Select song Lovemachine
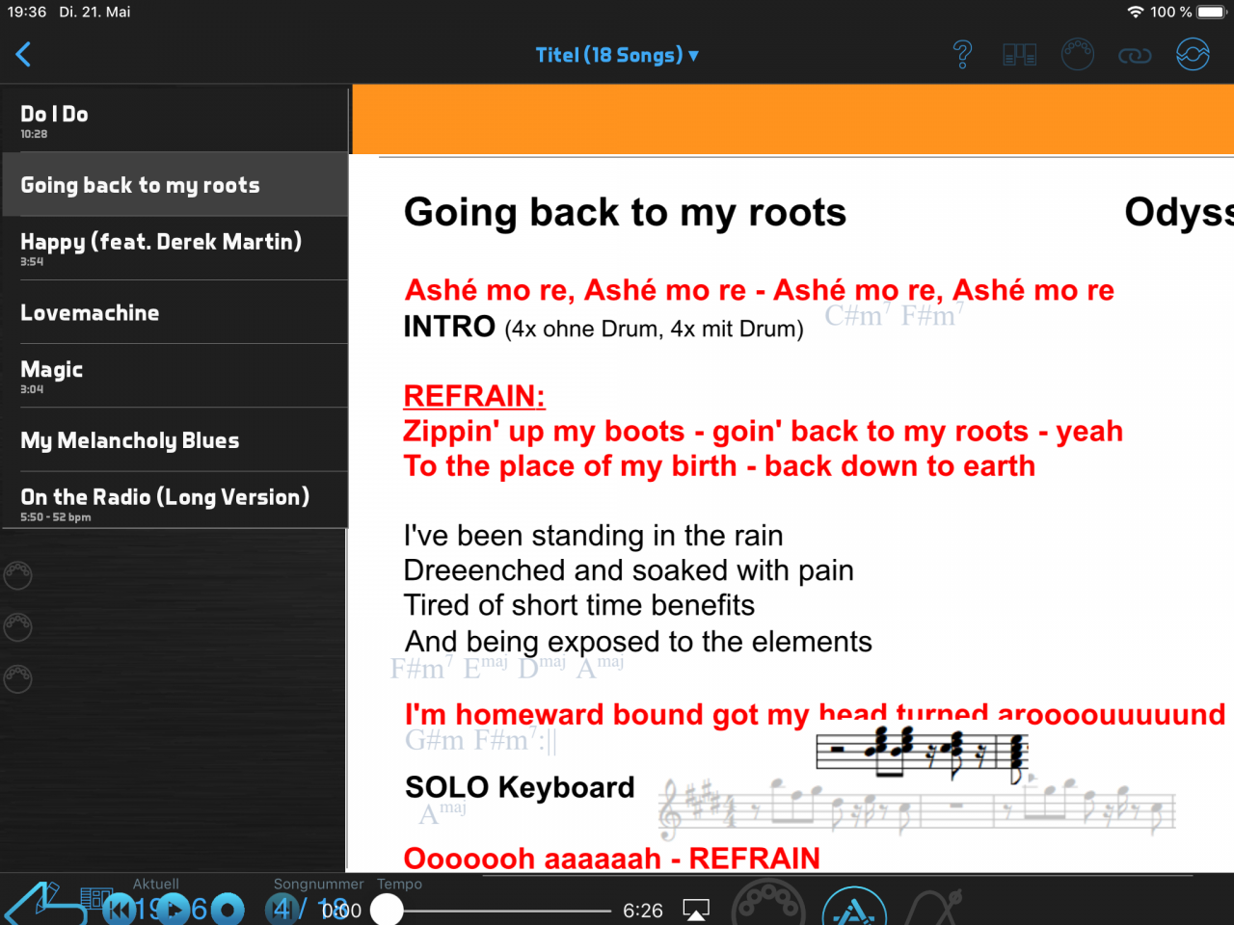 click(174, 312)
